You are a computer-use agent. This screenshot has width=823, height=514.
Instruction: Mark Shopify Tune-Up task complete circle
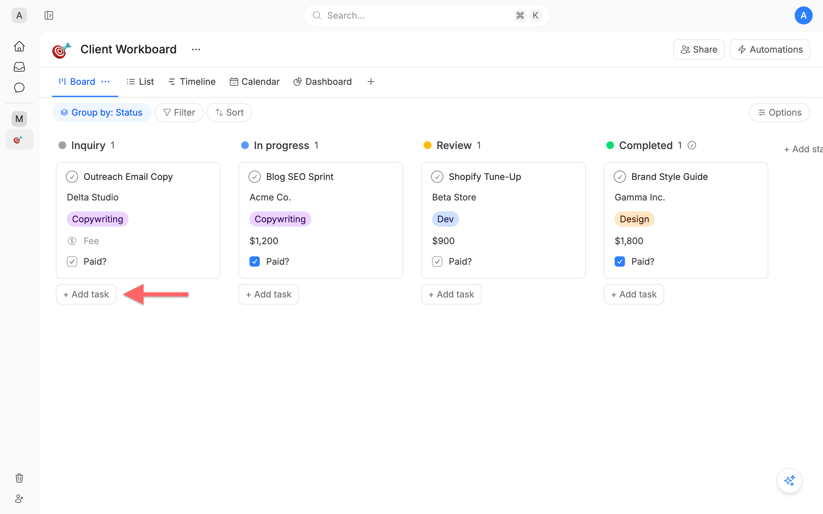tap(437, 177)
